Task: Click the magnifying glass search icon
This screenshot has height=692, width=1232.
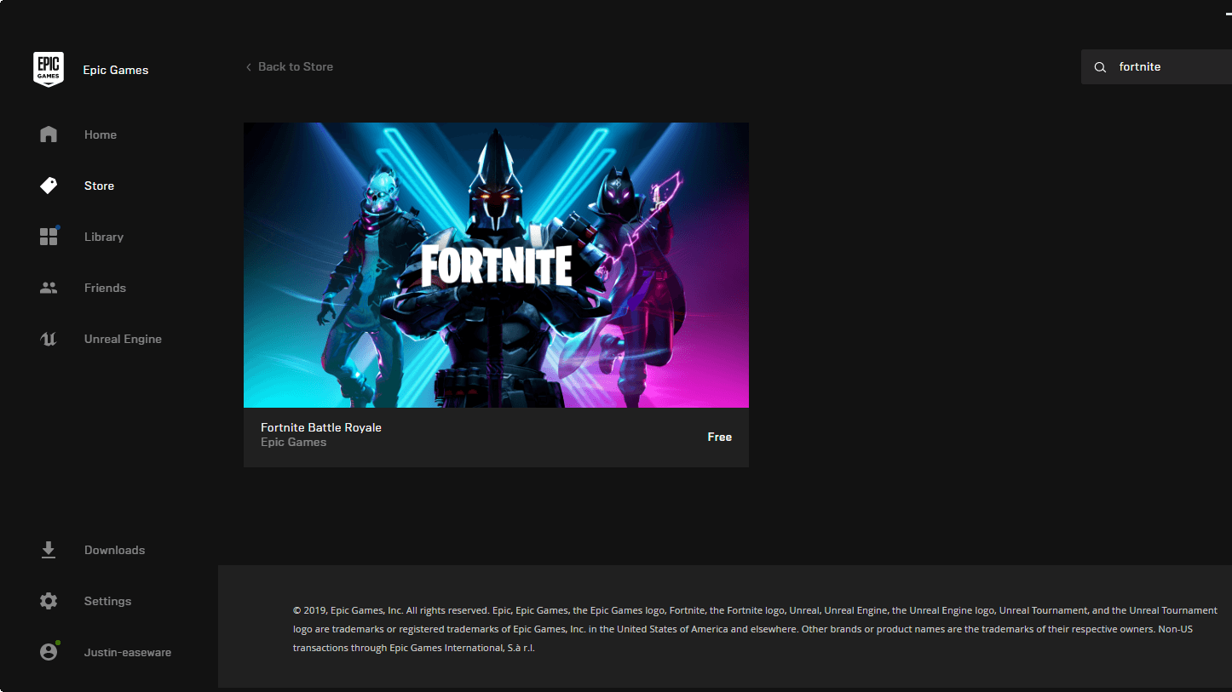Action: click(1100, 67)
